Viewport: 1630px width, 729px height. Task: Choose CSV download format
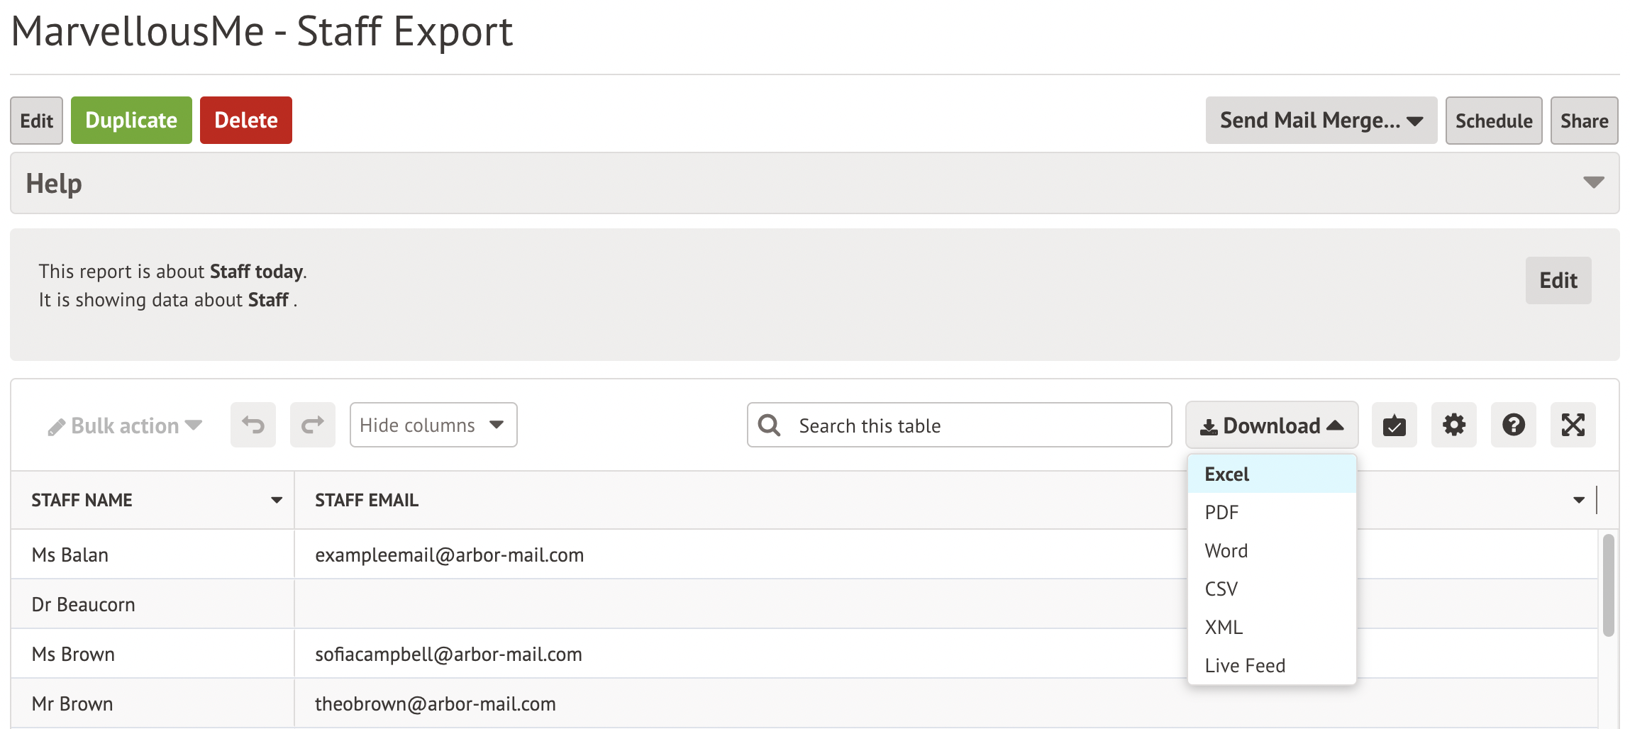tap(1221, 589)
